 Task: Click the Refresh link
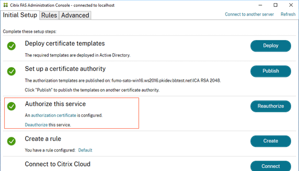pyautogui.click(x=288, y=14)
